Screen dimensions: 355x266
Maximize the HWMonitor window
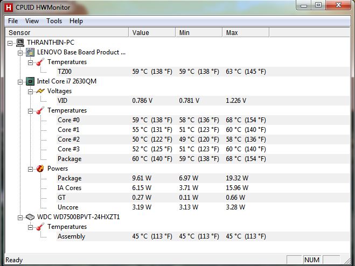(x=318, y=5)
